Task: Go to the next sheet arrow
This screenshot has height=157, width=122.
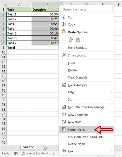Action: [12, 148]
